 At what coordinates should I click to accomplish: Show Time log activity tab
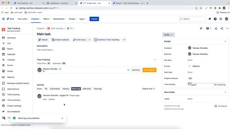(x=97, y=89)
